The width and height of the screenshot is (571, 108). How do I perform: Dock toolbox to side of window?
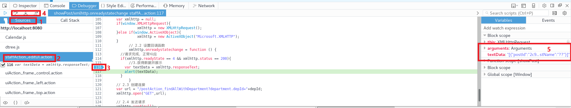pyautogui.click(x=552, y=6)
